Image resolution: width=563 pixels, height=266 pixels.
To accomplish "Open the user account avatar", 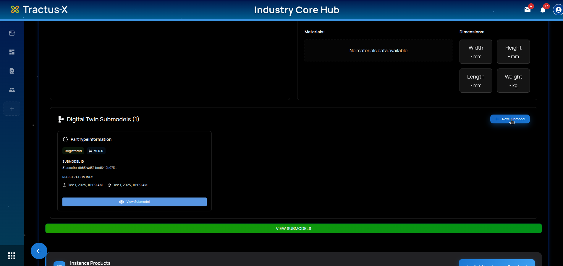I will 558,10.
